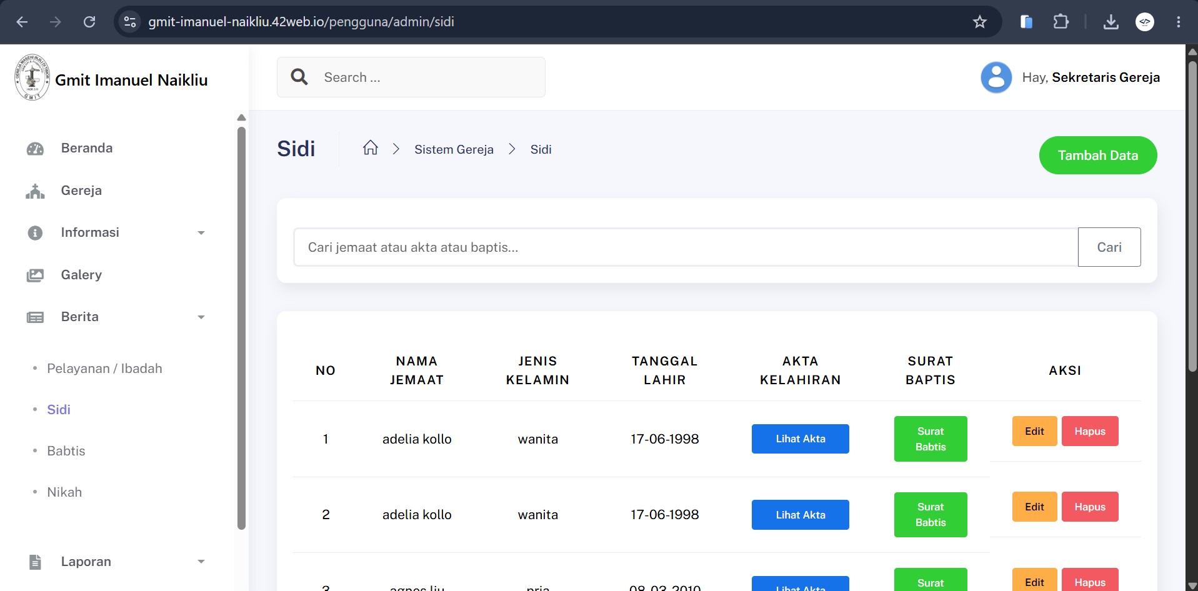Click the Nama Jemaat column header
This screenshot has height=591, width=1198.
(x=417, y=370)
